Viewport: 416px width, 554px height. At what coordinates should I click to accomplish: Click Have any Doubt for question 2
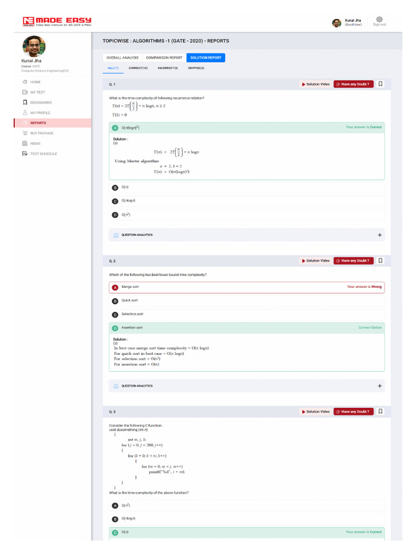pos(354,261)
